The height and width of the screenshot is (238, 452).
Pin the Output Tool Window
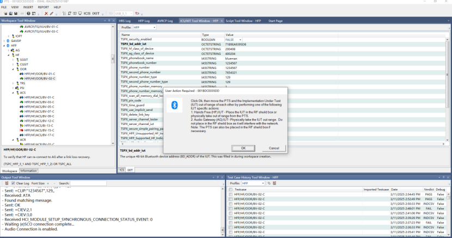click(218, 177)
